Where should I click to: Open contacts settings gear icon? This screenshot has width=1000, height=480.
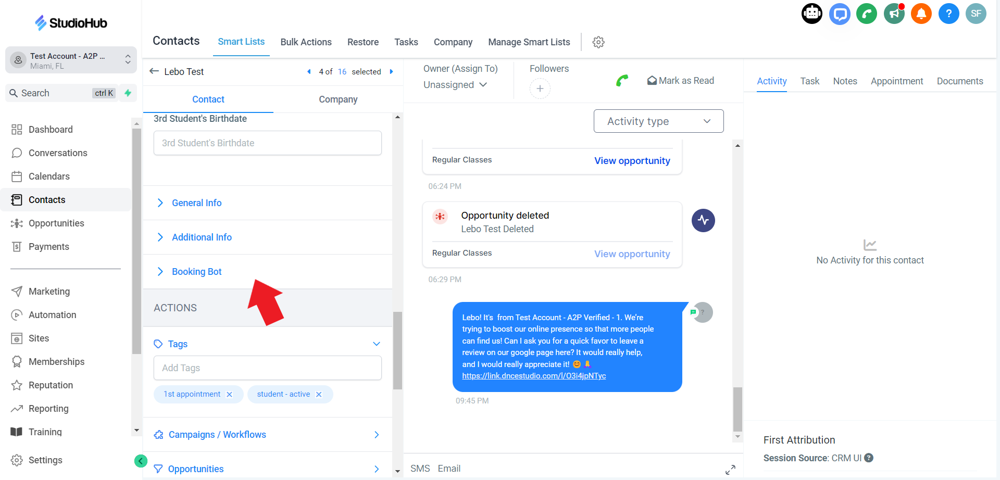pyautogui.click(x=598, y=42)
